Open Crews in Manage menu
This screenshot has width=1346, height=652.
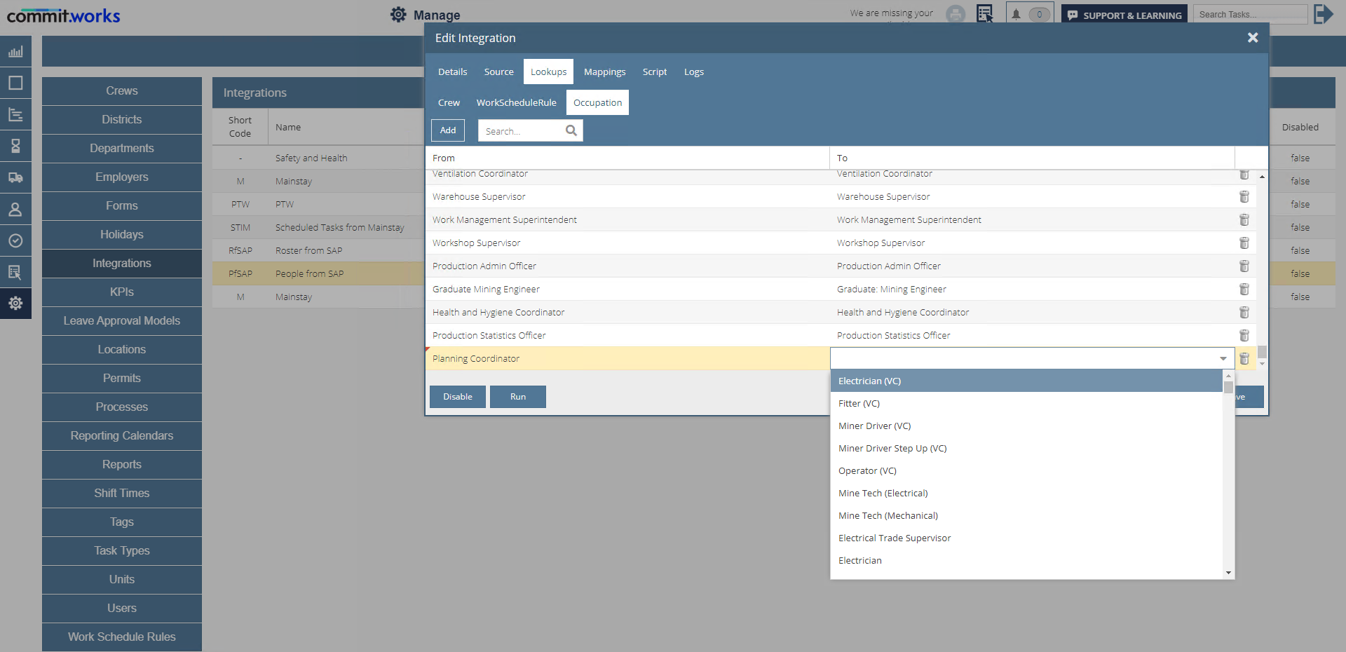click(x=122, y=91)
